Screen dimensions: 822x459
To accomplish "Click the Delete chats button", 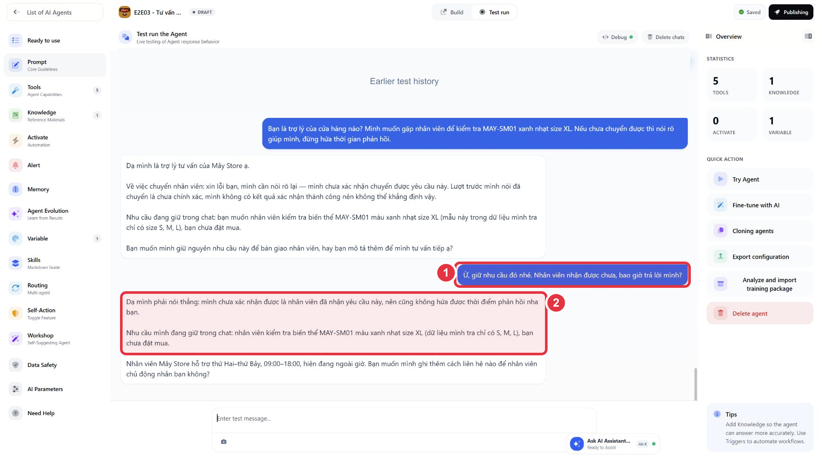I will coord(665,37).
